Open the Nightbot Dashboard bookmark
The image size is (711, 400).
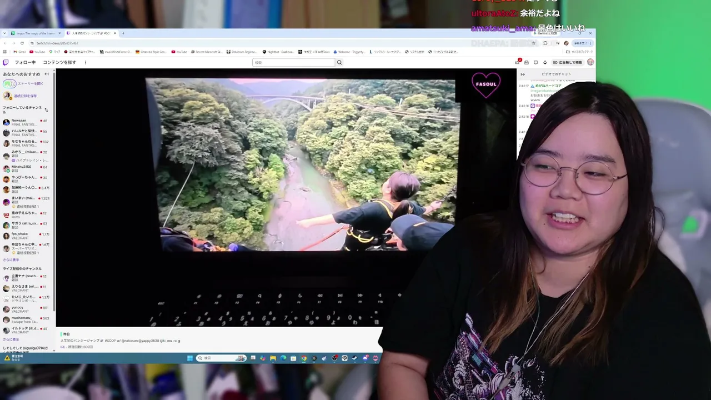tap(280, 52)
